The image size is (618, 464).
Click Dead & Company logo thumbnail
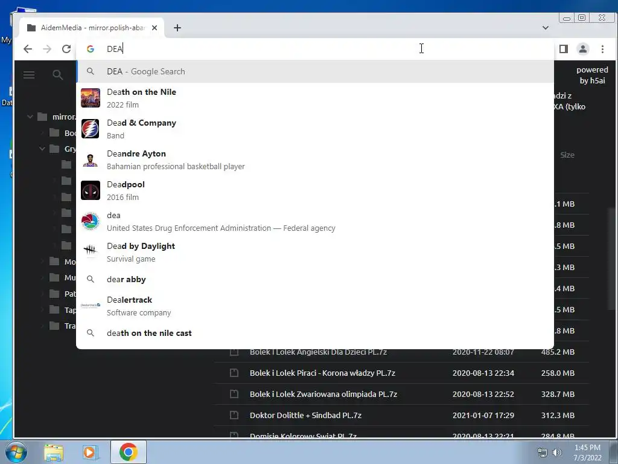point(91,129)
